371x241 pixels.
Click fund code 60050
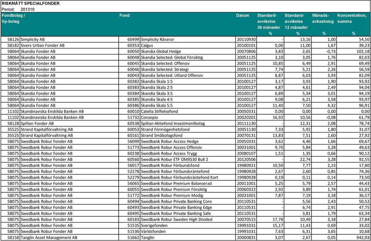pyautogui.click(x=133, y=51)
